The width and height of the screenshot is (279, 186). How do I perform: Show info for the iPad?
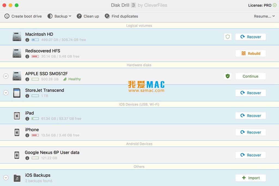click(27, 119)
